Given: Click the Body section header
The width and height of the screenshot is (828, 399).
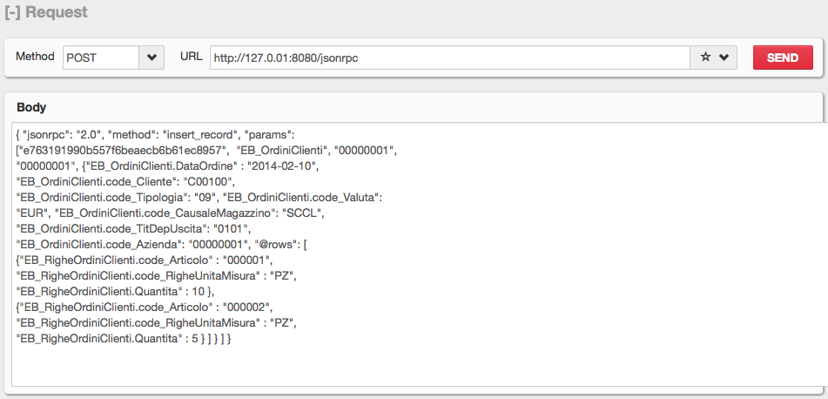Looking at the screenshot, I should point(31,107).
